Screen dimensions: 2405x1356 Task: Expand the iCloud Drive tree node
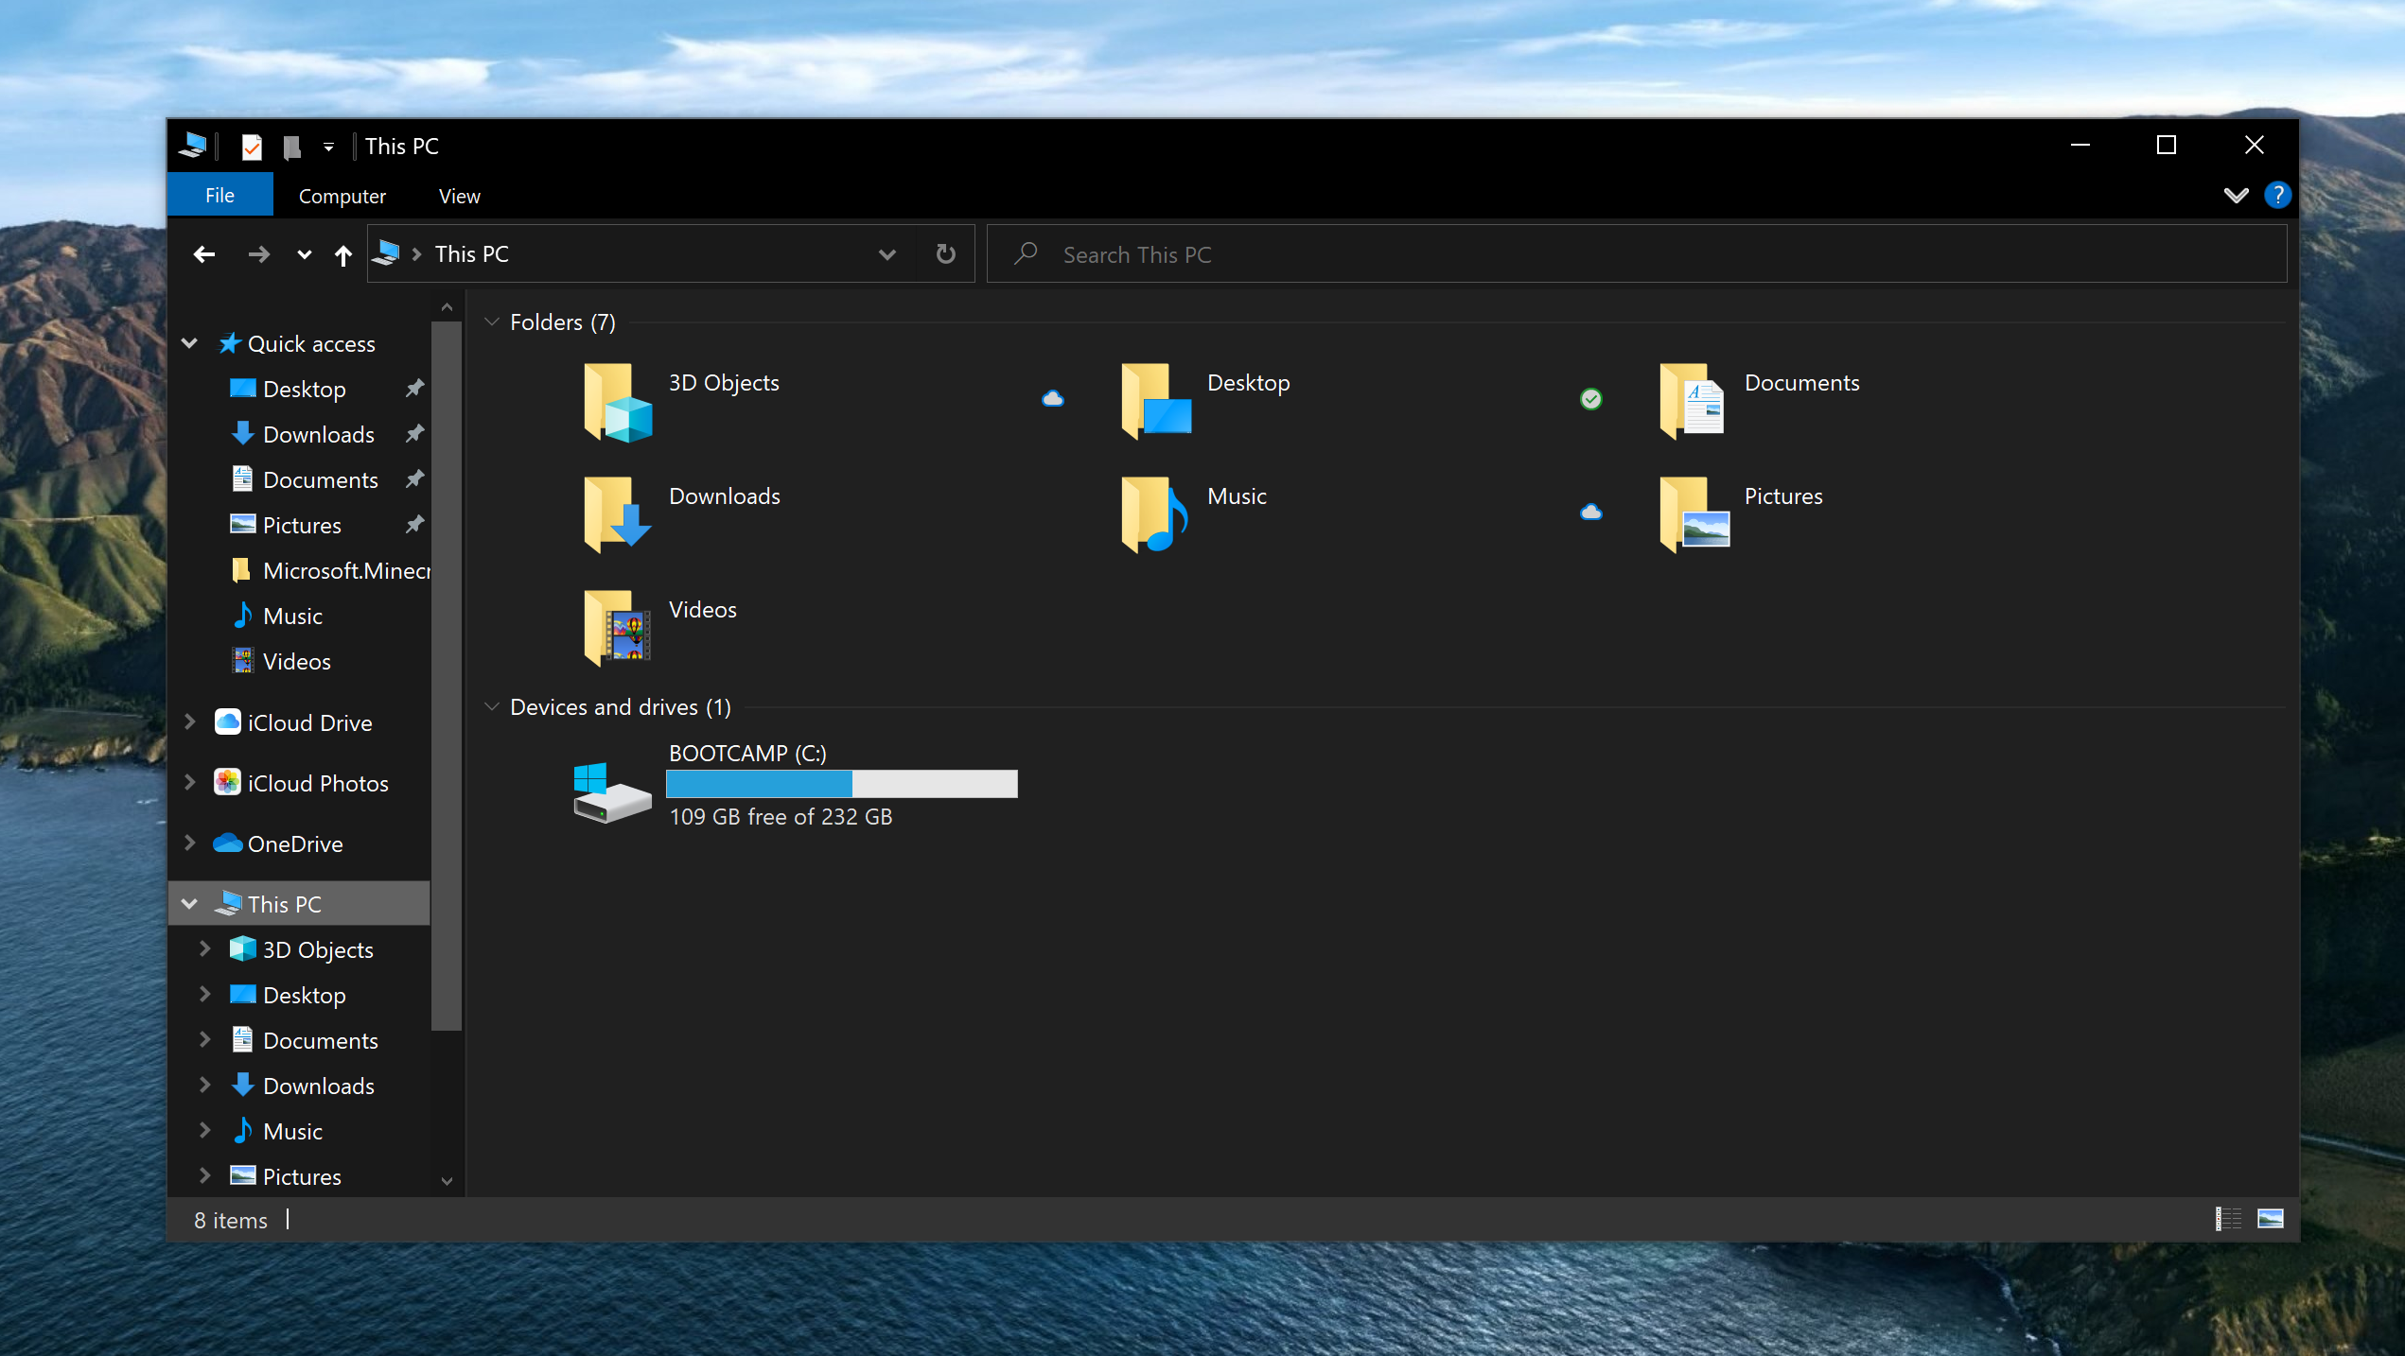pos(190,722)
